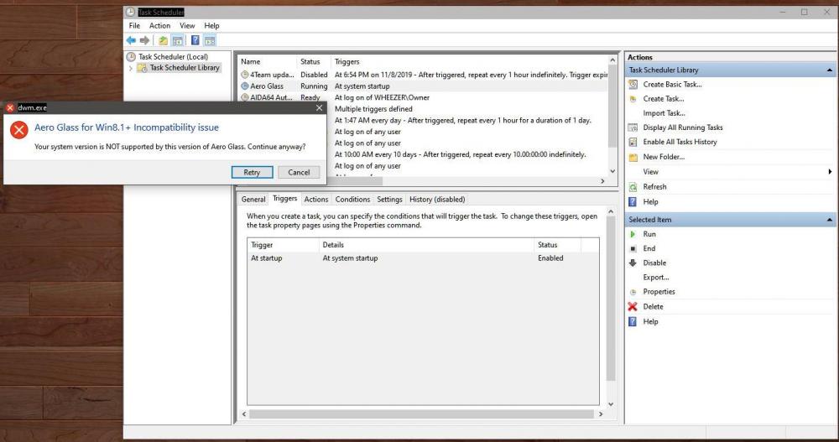Image resolution: width=839 pixels, height=442 pixels.
Task: Delete the selected task using red X
Action: pyautogui.click(x=633, y=307)
